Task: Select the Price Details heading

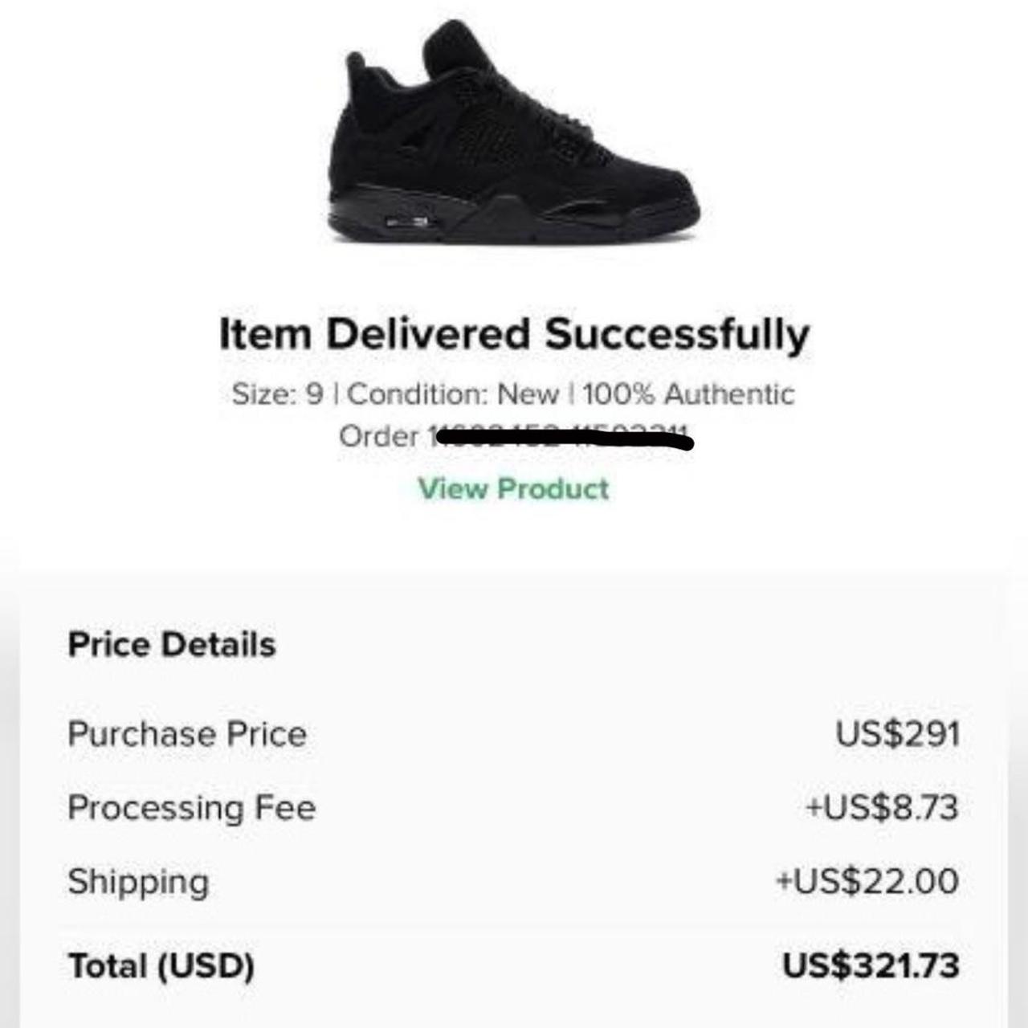Action: point(172,644)
